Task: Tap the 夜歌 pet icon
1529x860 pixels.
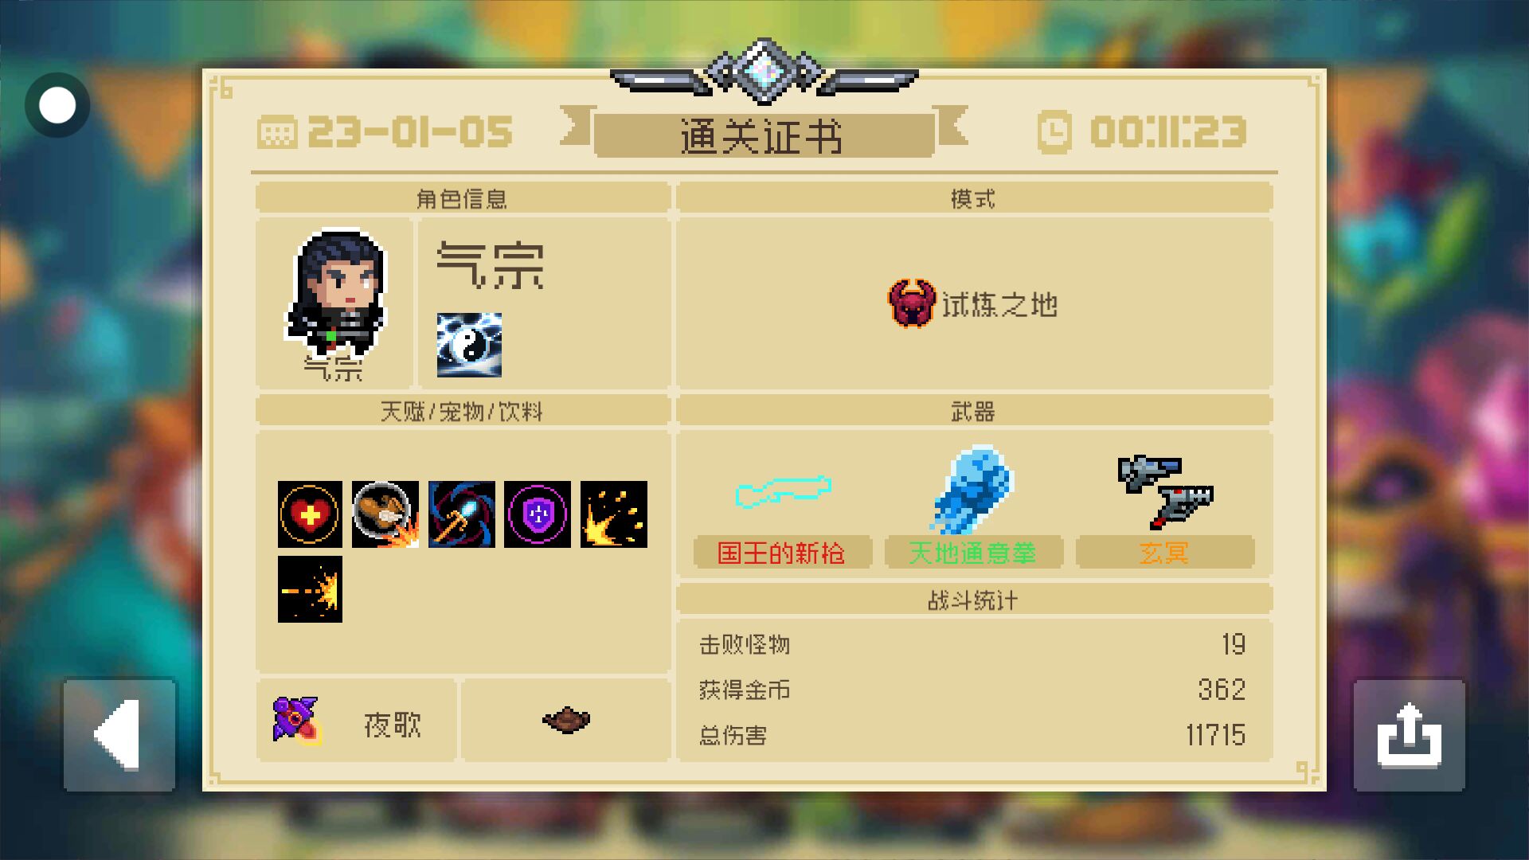Action: click(x=295, y=720)
